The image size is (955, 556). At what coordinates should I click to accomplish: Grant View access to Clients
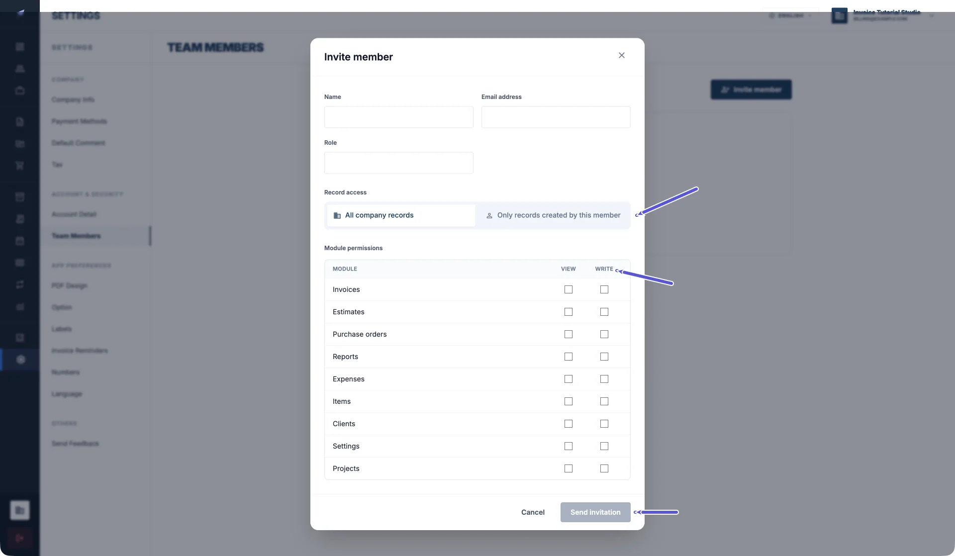pyautogui.click(x=569, y=424)
